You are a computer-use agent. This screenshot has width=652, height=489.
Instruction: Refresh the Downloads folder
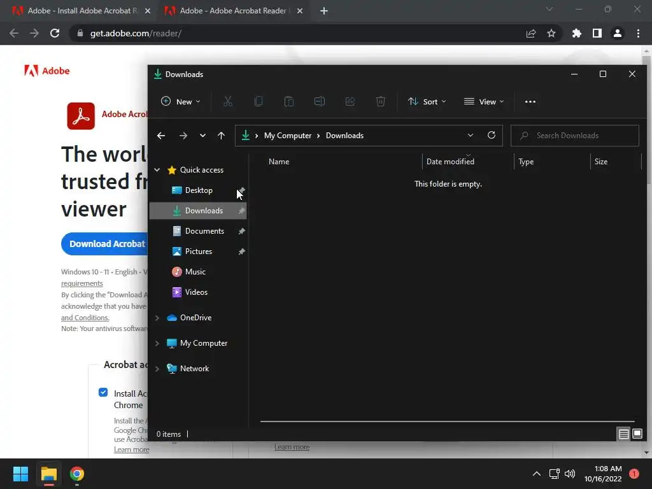(492, 135)
